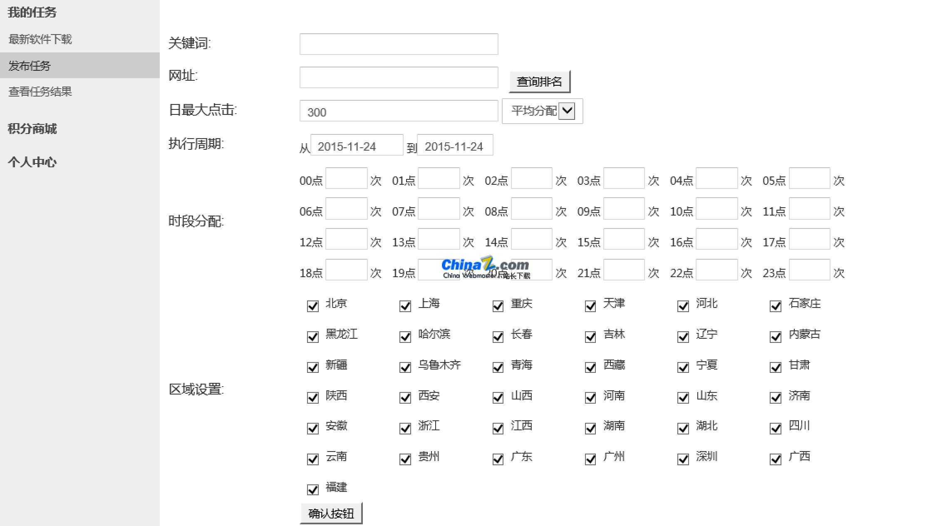Uncheck the 福建 checkbox
Screen dimensions: 942x526
[x=312, y=490]
